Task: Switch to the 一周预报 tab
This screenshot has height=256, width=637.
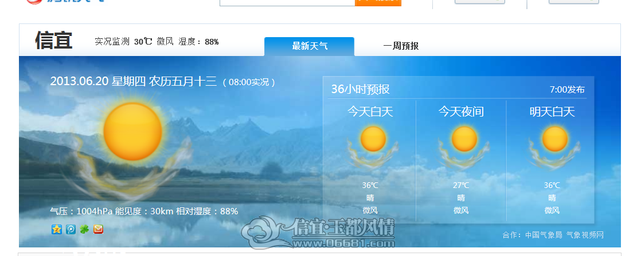Action: [401, 46]
